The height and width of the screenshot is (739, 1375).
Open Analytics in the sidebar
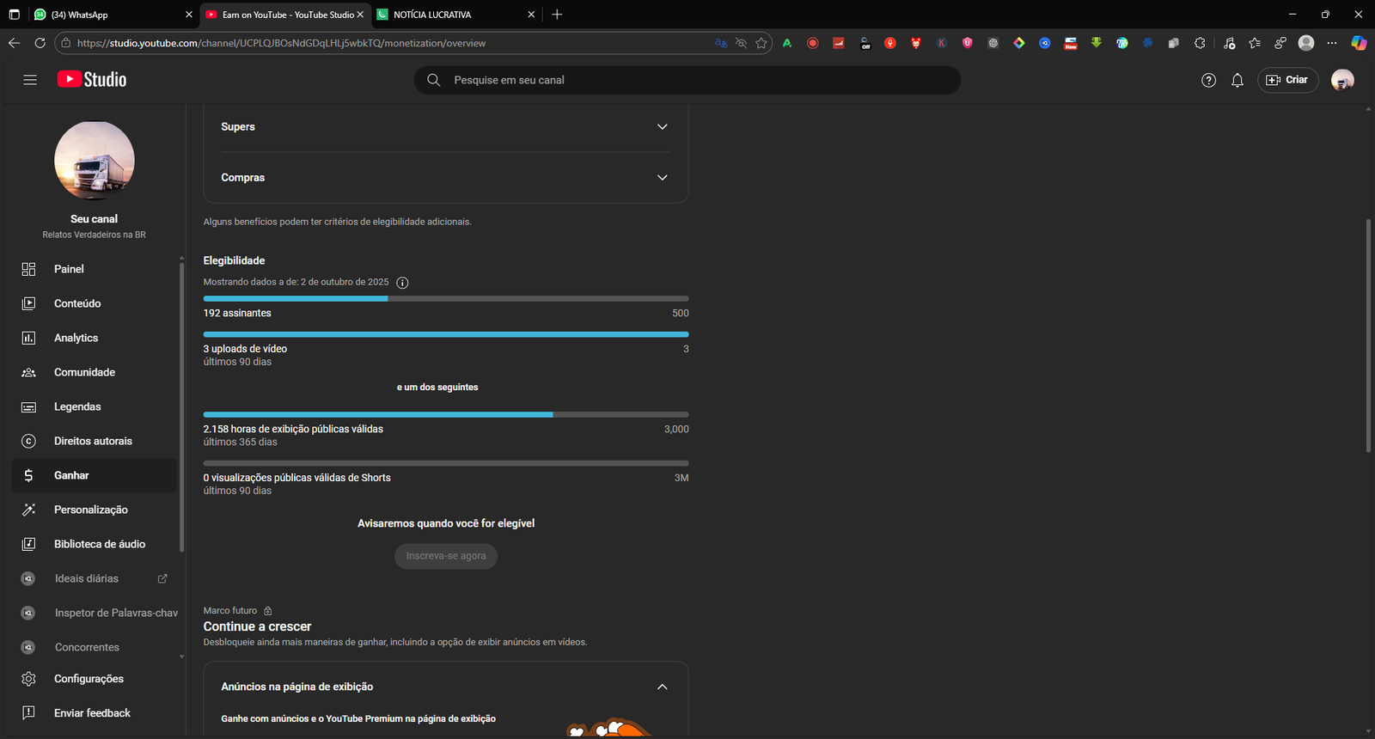tap(76, 338)
